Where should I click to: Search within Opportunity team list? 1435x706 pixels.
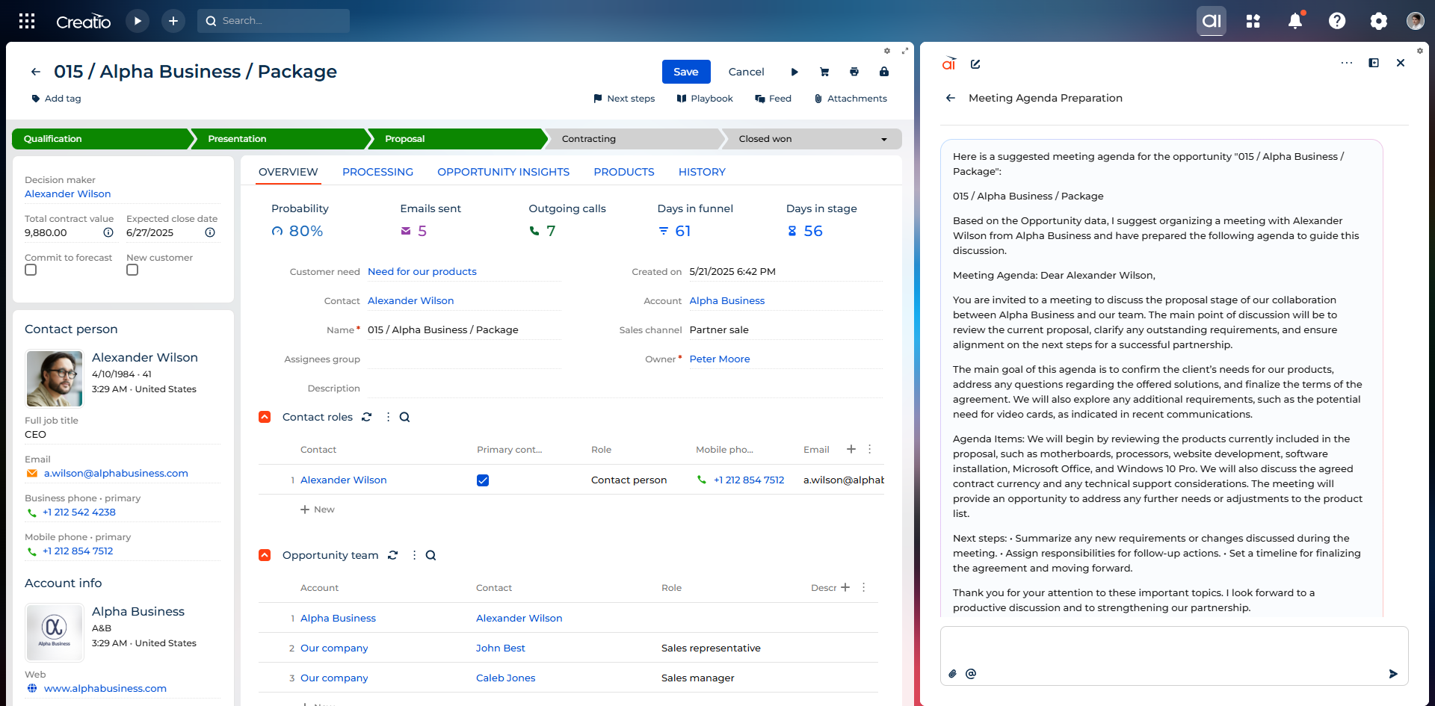430,555
